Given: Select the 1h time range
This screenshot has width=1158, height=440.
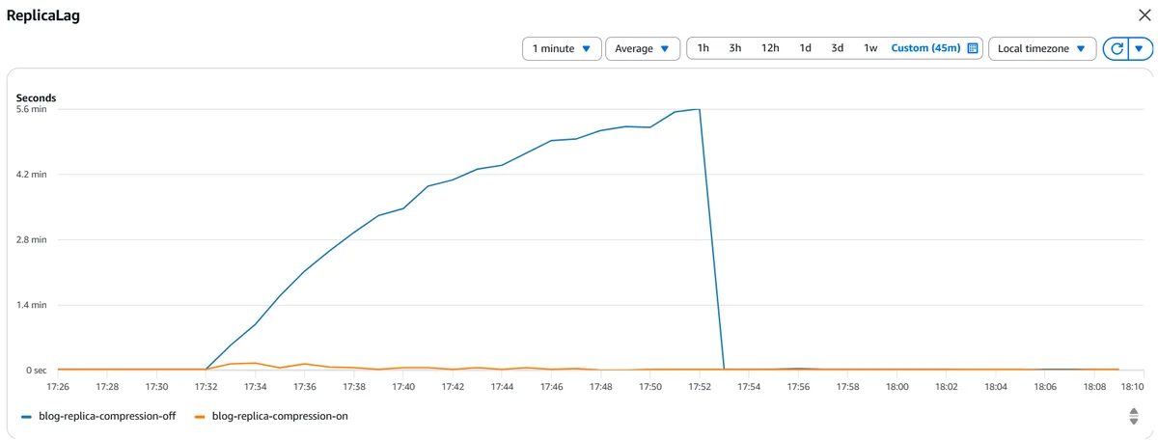Looking at the screenshot, I should [x=703, y=48].
